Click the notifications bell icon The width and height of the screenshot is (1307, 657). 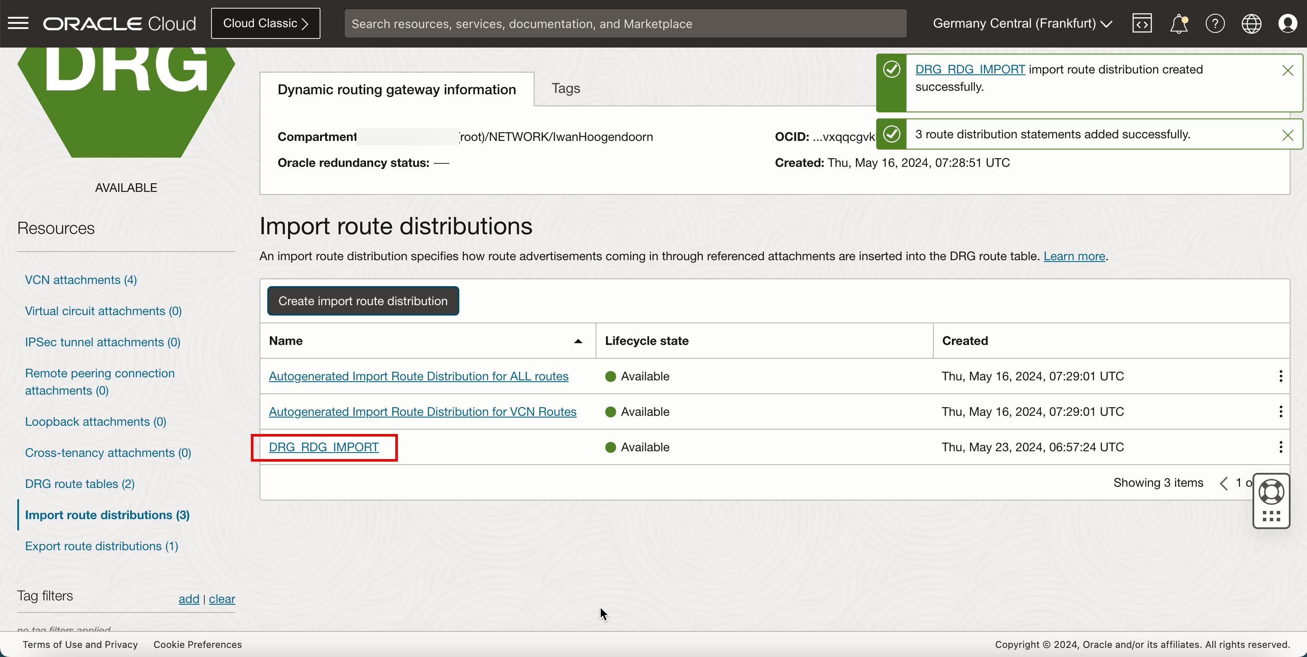pos(1179,23)
